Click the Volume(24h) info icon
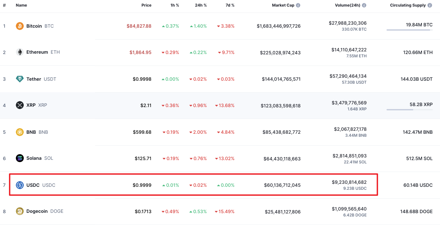The height and width of the screenshot is (225, 440). pyautogui.click(x=364, y=5)
